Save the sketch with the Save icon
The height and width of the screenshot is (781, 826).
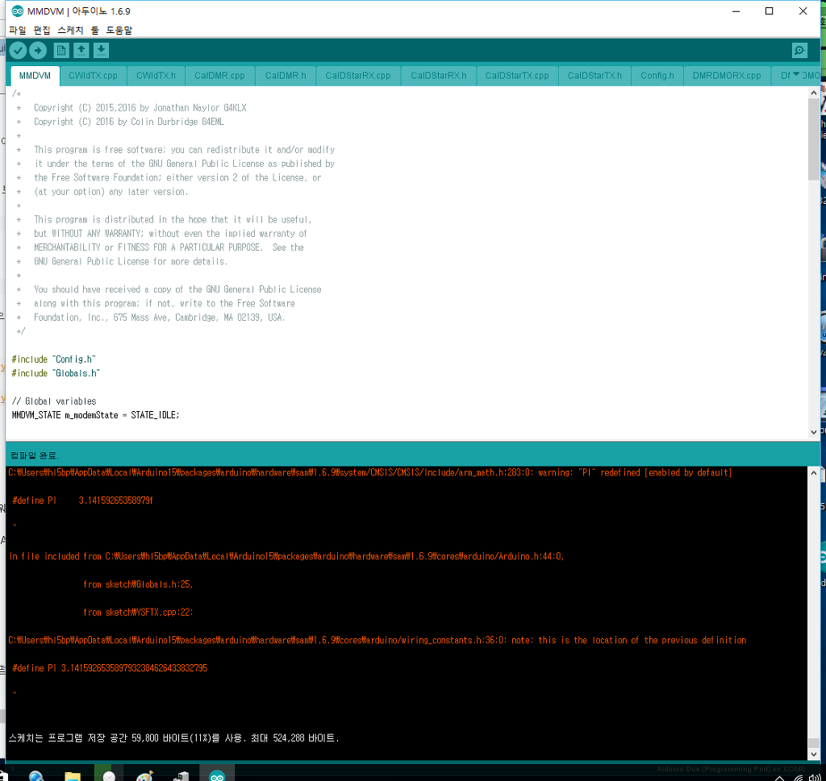(101, 51)
